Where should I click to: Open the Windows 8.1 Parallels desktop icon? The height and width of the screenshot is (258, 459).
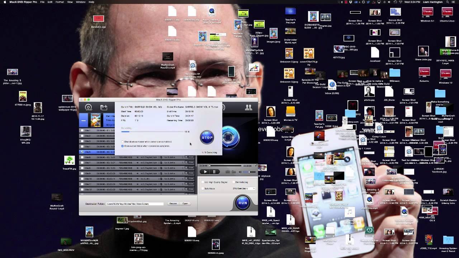(x=427, y=12)
